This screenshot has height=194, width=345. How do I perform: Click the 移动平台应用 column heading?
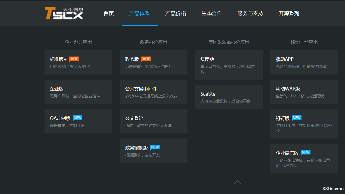(304, 42)
